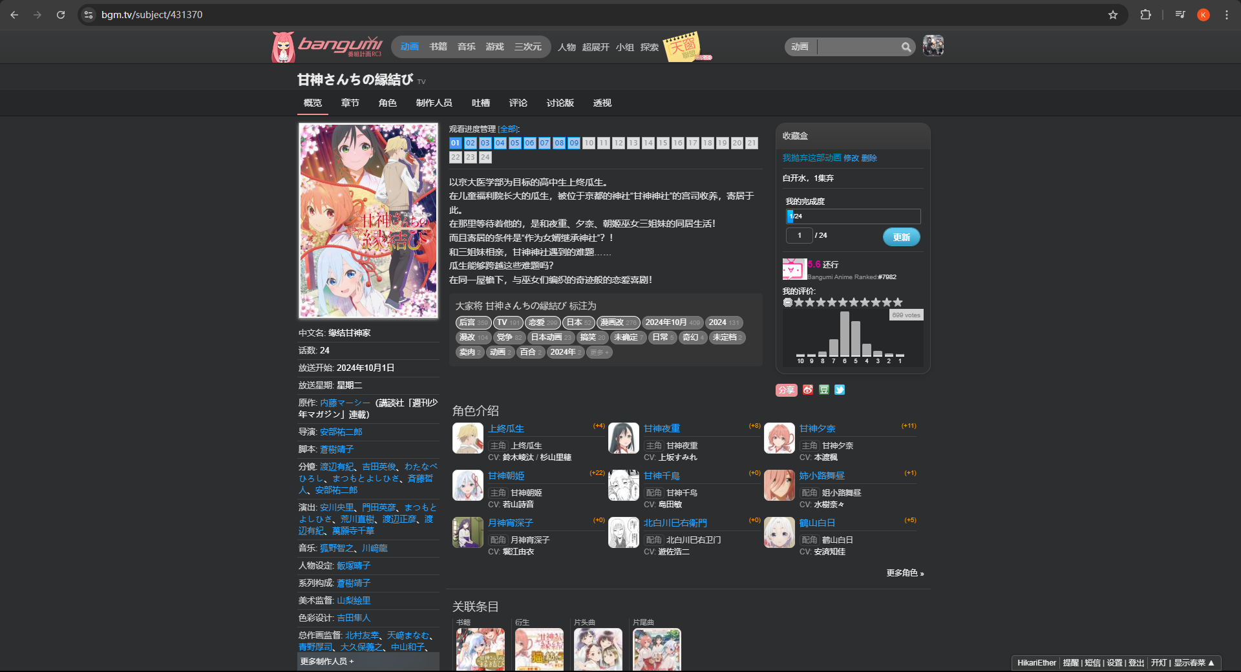Open 甘神夕奈 character avatar

(x=780, y=439)
